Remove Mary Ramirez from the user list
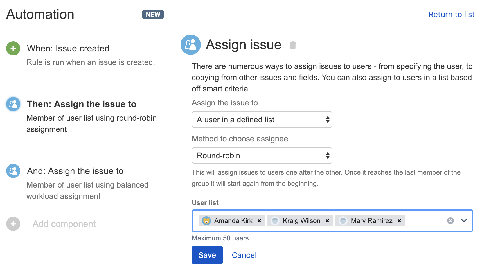This screenshot has height=275, width=491. click(399, 221)
